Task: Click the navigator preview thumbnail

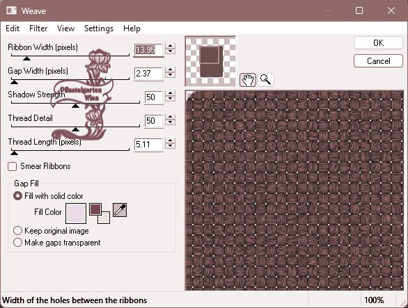Action: (210, 61)
